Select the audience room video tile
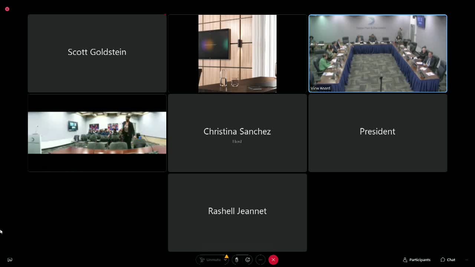 tap(97, 133)
